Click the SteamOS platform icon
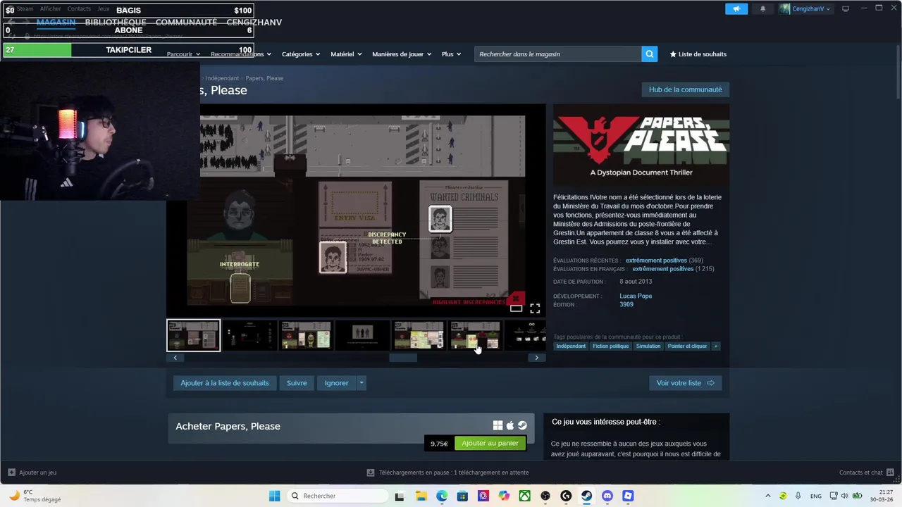Viewport: 902px width, 507px height. [x=522, y=425]
